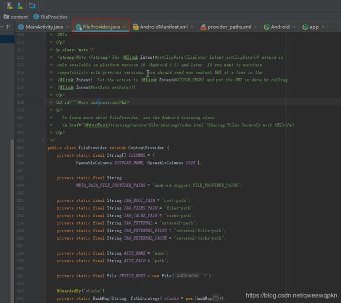Switch to the provider_paths.xml tab
Image resolution: width=341 pixels, height=303 pixels.
[x=229, y=27]
